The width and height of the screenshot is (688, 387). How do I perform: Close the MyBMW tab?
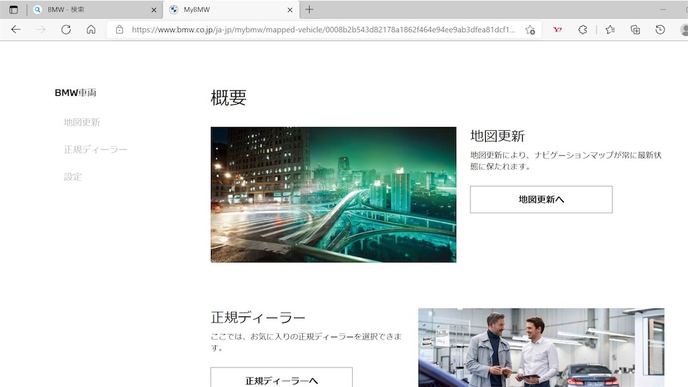[290, 9]
